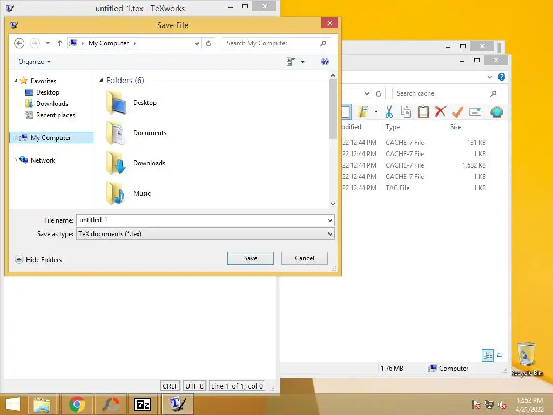Viewport: 553px width, 415px height.
Task: Click the search magnifier in Save File dialog
Action: [x=323, y=43]
